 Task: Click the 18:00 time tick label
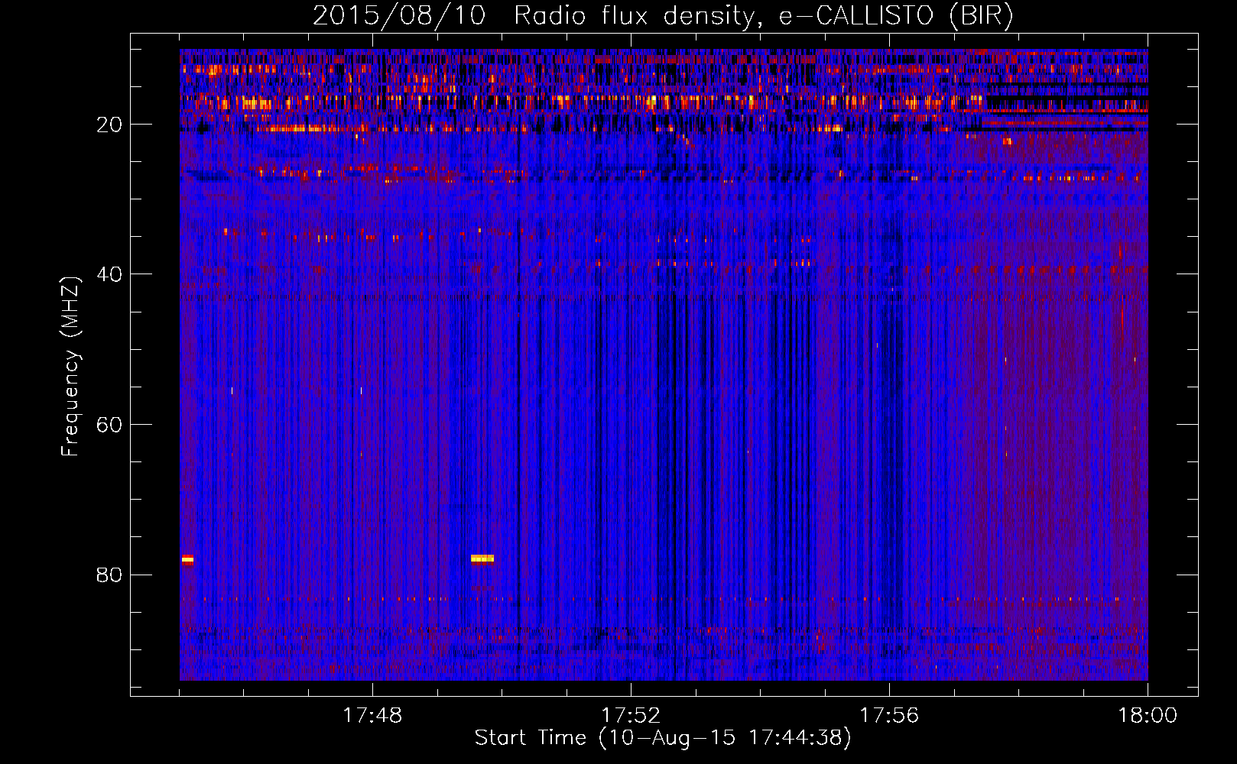(1148, 716)
